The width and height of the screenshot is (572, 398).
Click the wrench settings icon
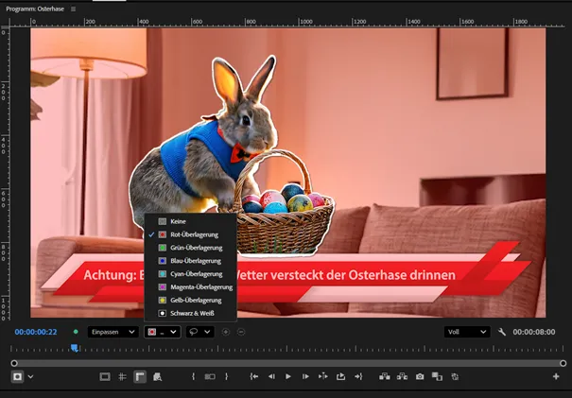[x=502, y=332]
